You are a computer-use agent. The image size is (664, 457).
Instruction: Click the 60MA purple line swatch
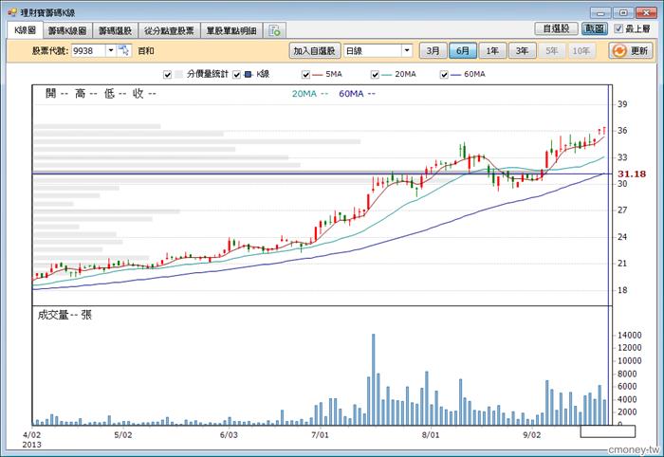point(455,75)
